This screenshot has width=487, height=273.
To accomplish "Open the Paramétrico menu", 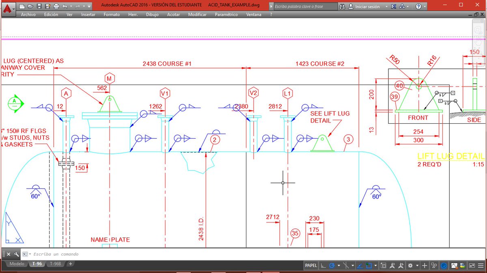I will point(226,15).
